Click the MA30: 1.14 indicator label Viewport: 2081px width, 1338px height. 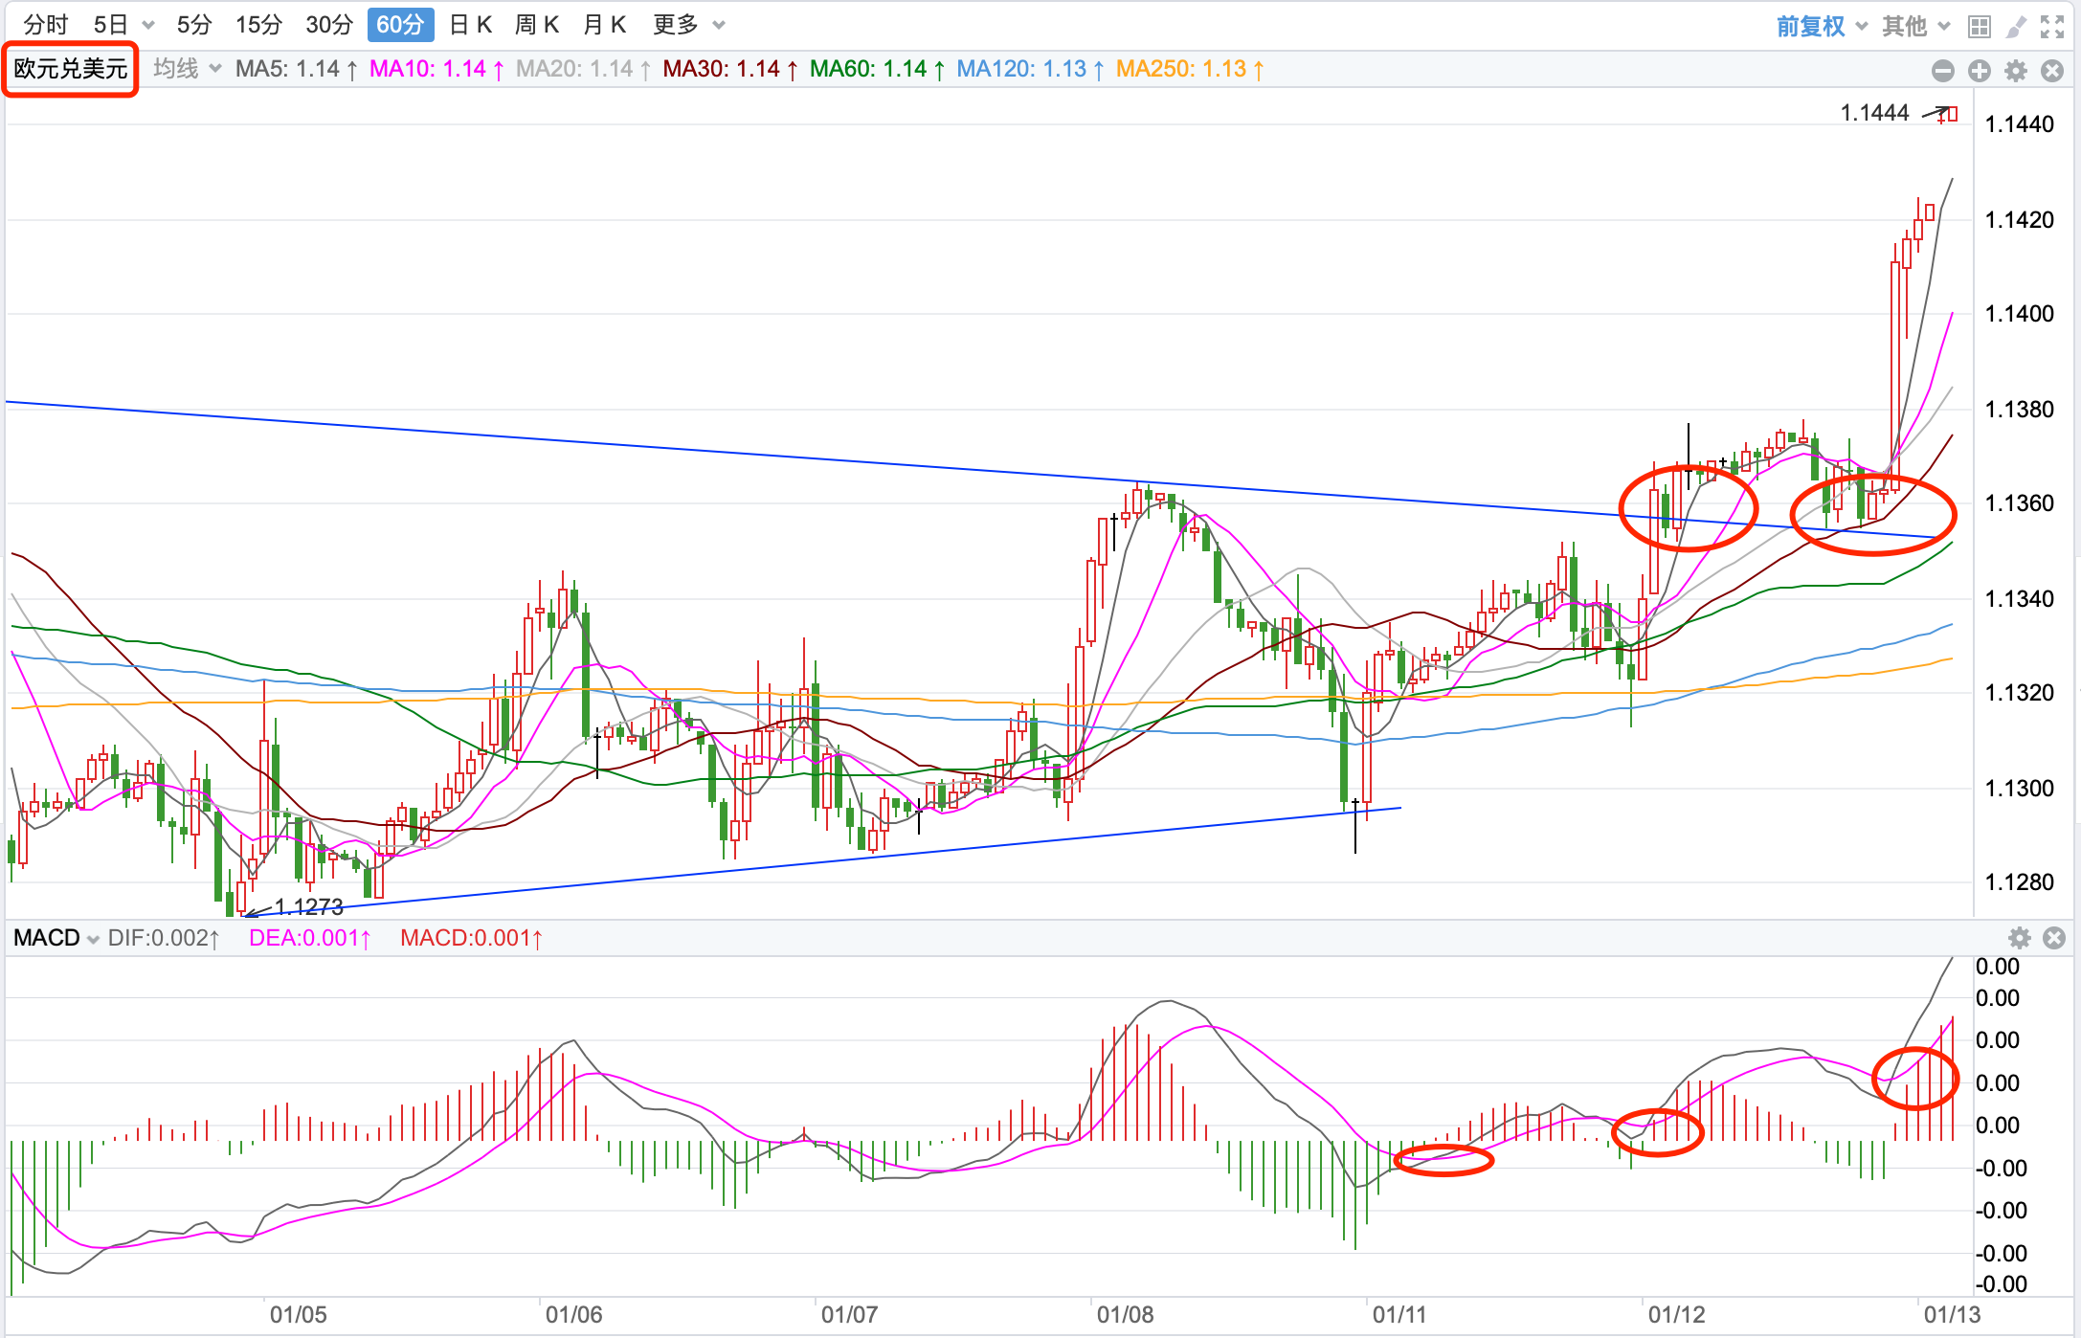click(x=730, y=69)
